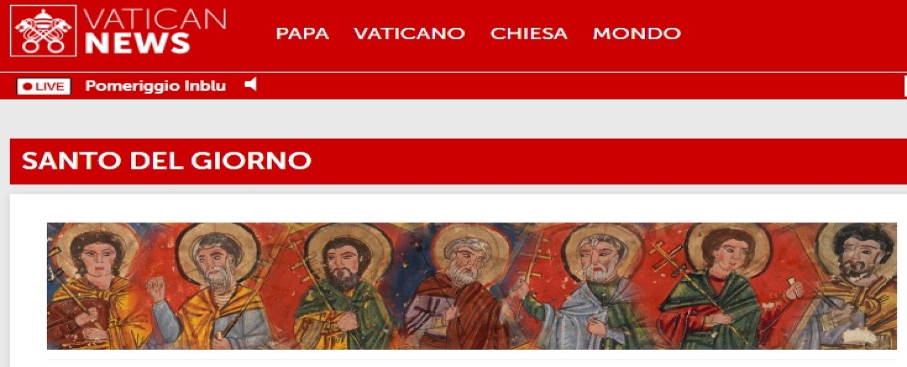Screen dimensions: 907x367
Task: Open the MONDO navigation item
Action: pyautogui.click(x=637, y=33)
